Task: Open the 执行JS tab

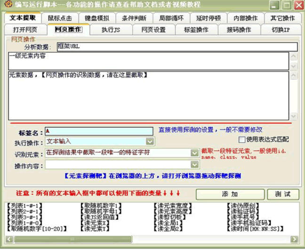Action: (x=111, y=30)
